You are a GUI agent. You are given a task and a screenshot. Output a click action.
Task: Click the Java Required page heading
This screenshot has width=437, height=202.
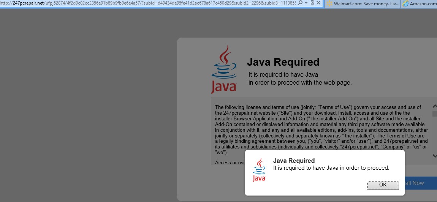click(283, 62)
